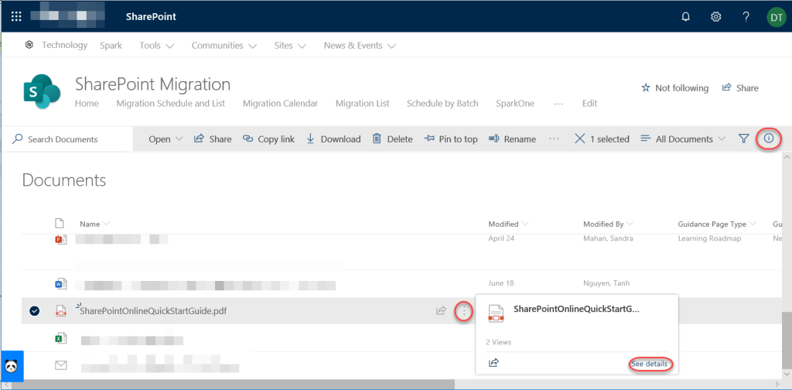Viewport: 792px width, 390px height.
Task: Open Schedule by Batch tab
Action: [x=442, y=103]
